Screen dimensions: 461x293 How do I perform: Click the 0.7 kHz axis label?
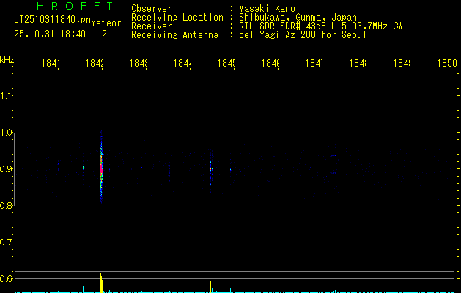[x=7, y=242]
